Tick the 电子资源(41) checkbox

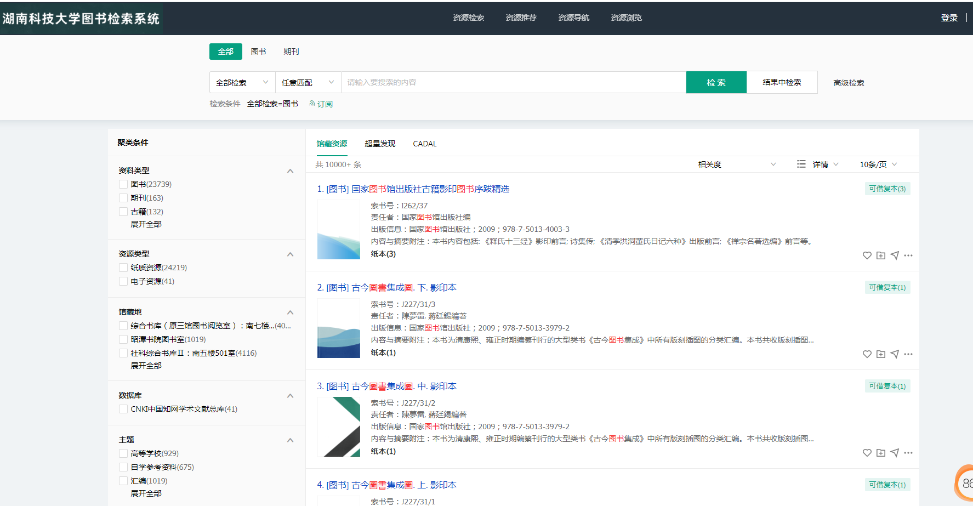pos(123,281)
